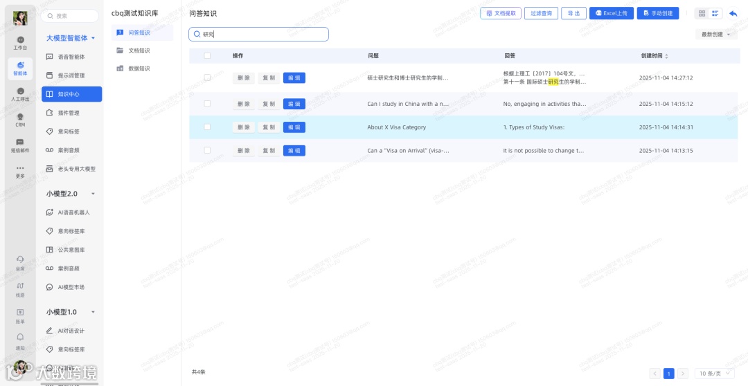Open the 通知 notification bell icon
The image size is (748, 386).
click(20, 342)
